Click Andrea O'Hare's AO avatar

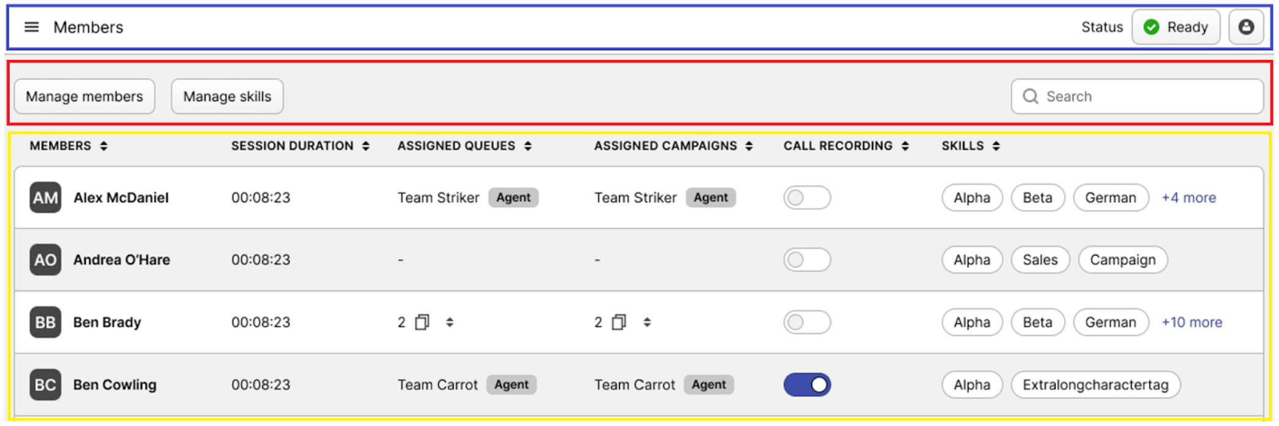click(45, 260)
